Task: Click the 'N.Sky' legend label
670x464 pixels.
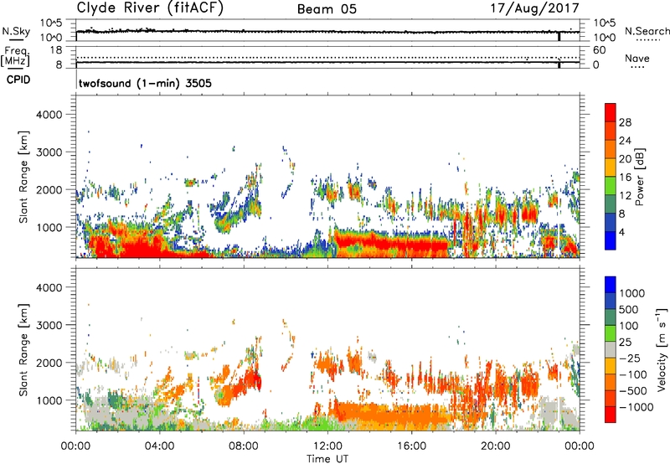Action: (16, 31)
